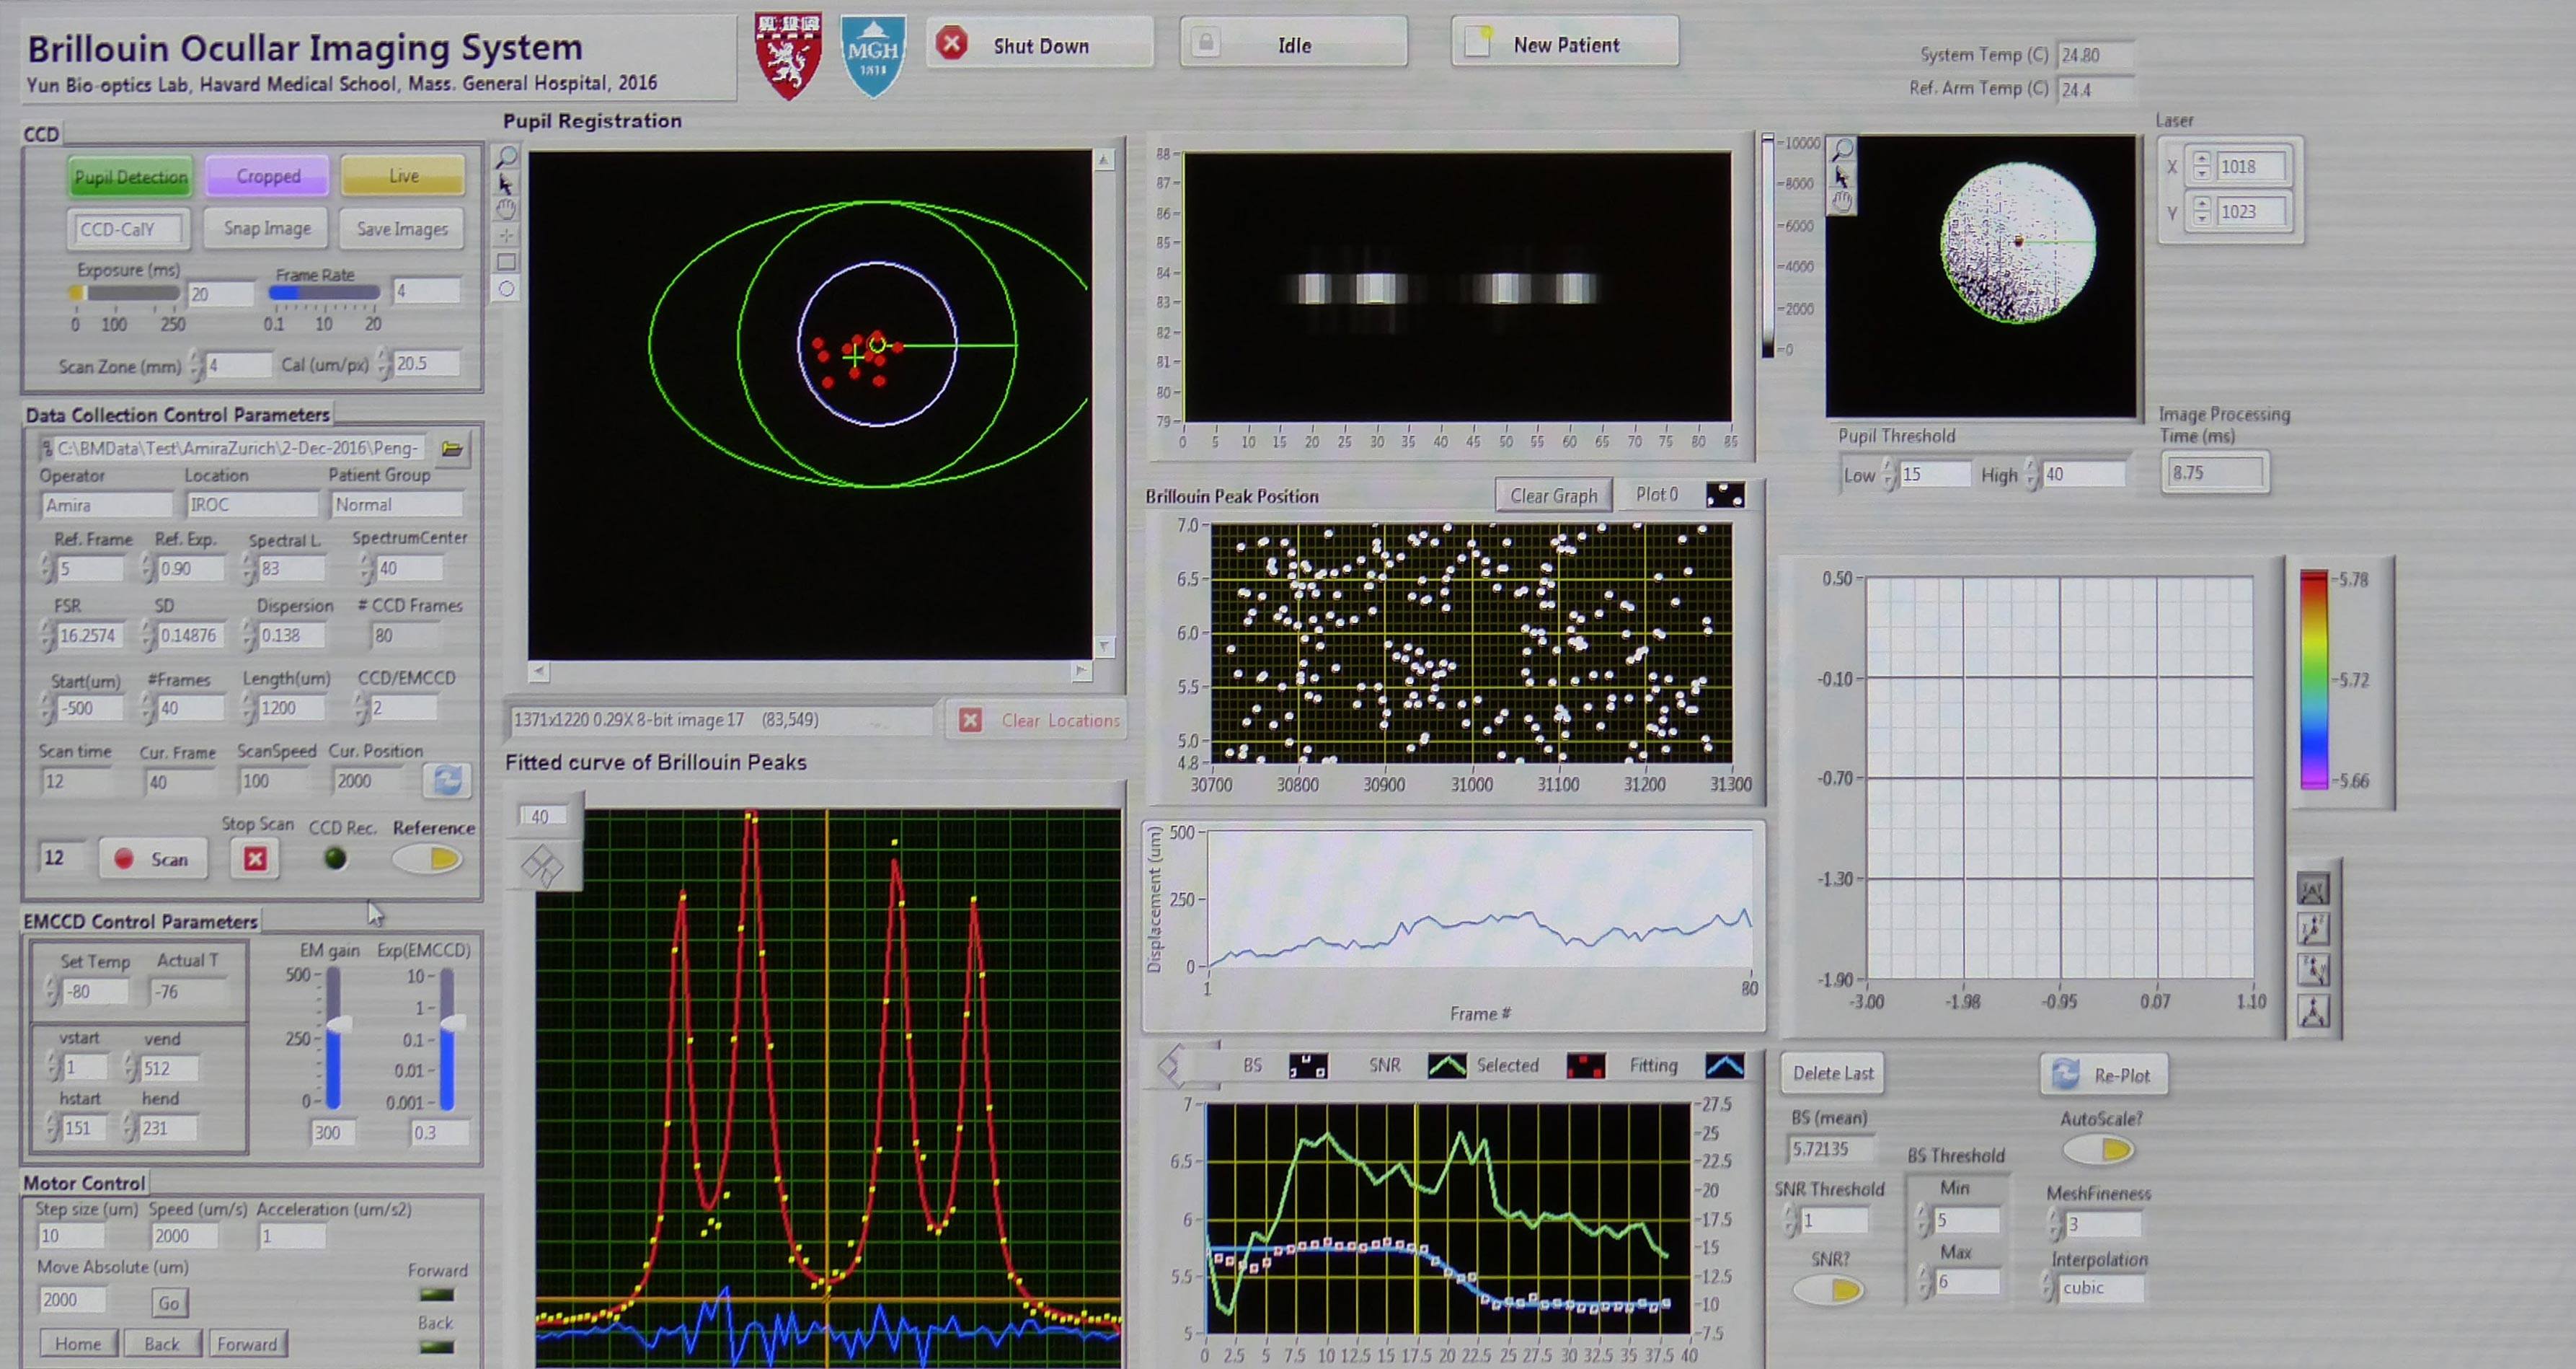The width and height of the screenshot is (2576, 1369).
Task: Click the Move Absolute (um) input field
Action: (x=72, y=1299)
